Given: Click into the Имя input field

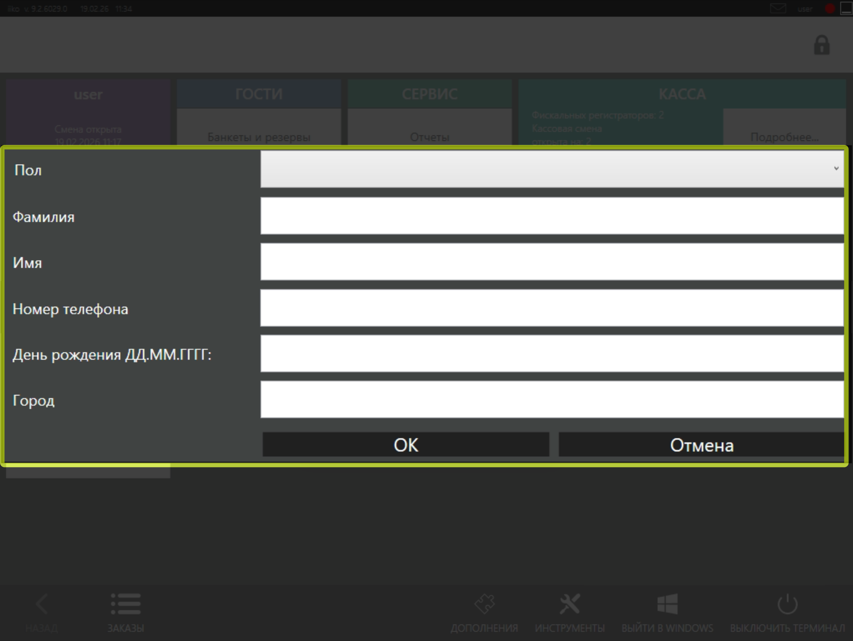Looking at the screenshot, I should point(551,262).
